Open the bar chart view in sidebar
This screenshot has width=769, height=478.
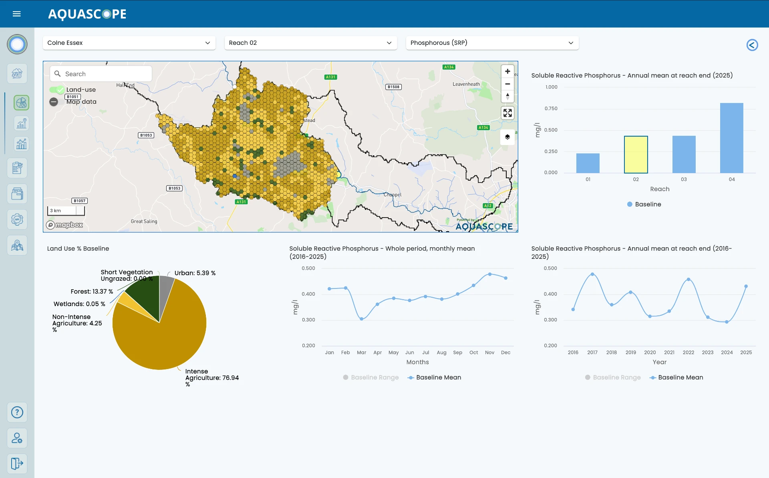point(21,143)
